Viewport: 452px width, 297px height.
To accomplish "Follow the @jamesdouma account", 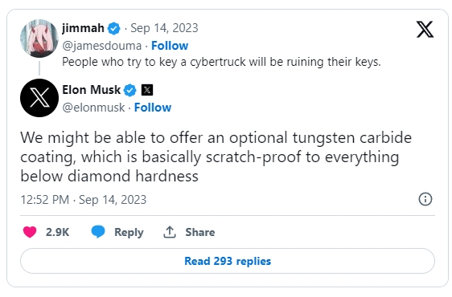I will 170,46.
